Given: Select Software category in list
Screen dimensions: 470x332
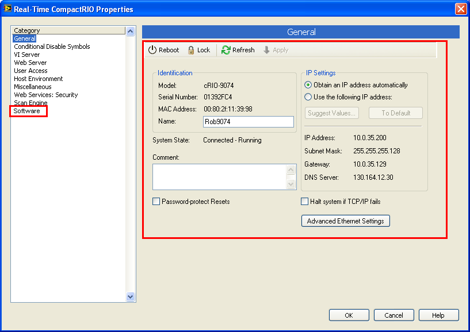Looking at the screenshot, I should [x=27, y=111].
